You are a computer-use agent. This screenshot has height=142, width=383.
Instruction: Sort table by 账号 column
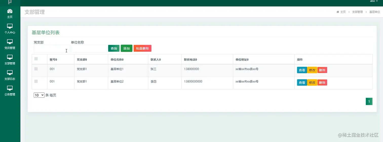(x=53, y=60)
